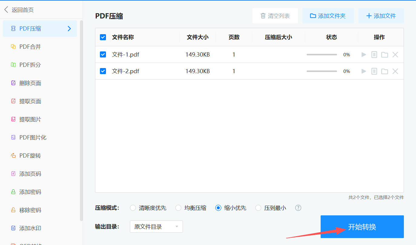Viewport: 416px width, 245px height.
Task: Click the 操作 column header
Action: click(x=379, y=37)
